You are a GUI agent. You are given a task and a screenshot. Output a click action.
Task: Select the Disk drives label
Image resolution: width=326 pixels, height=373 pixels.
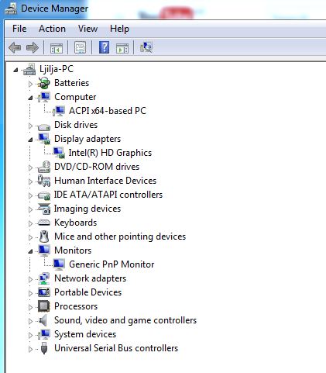coord(76,125)
